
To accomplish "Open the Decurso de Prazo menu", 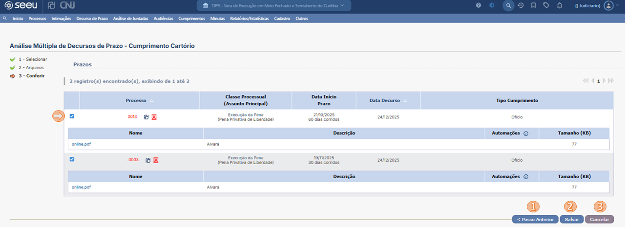I will (92, 19).
